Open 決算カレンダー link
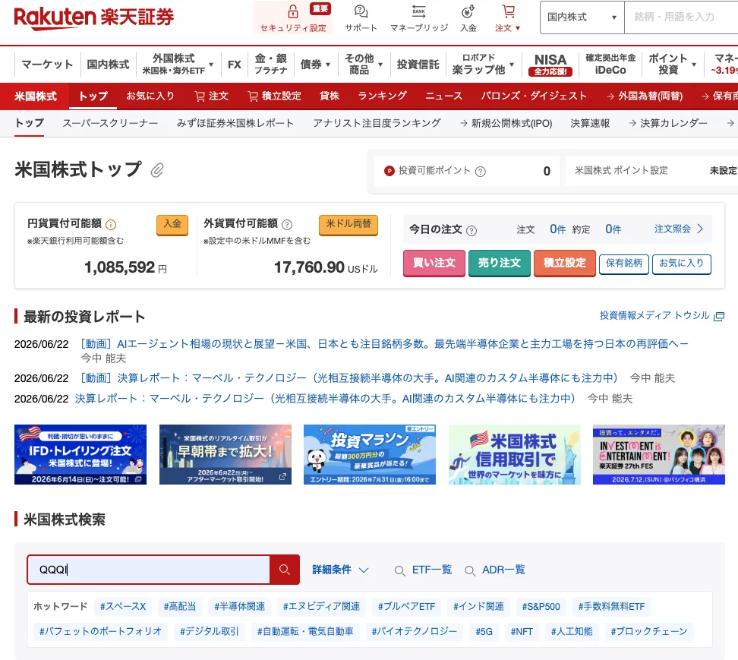This screenshot has height=660, width=738. pyautogui.click(x=668, y=123)
